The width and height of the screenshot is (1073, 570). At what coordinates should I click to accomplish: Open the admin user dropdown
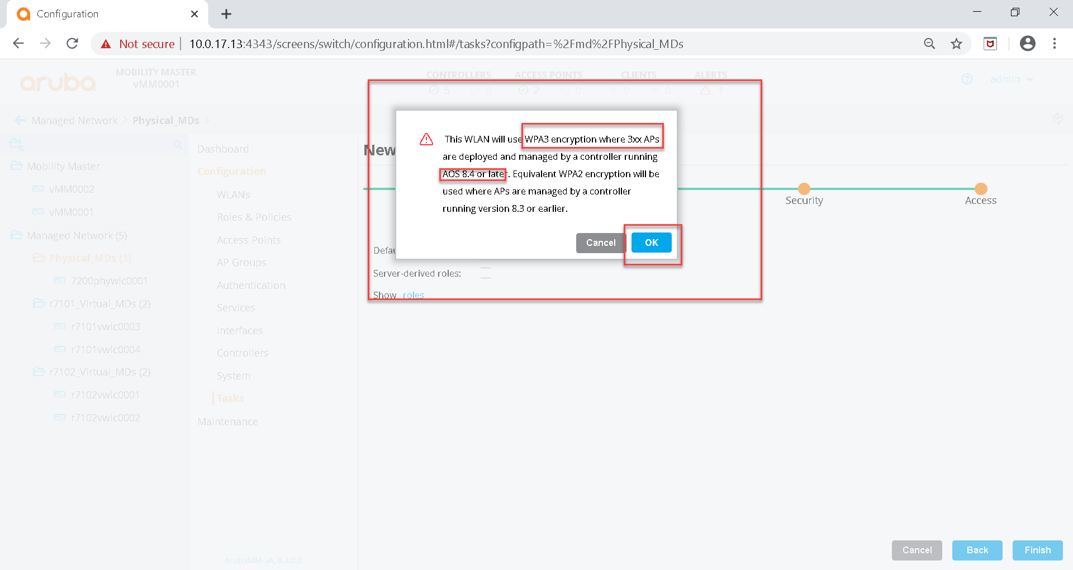[1011, 79]
